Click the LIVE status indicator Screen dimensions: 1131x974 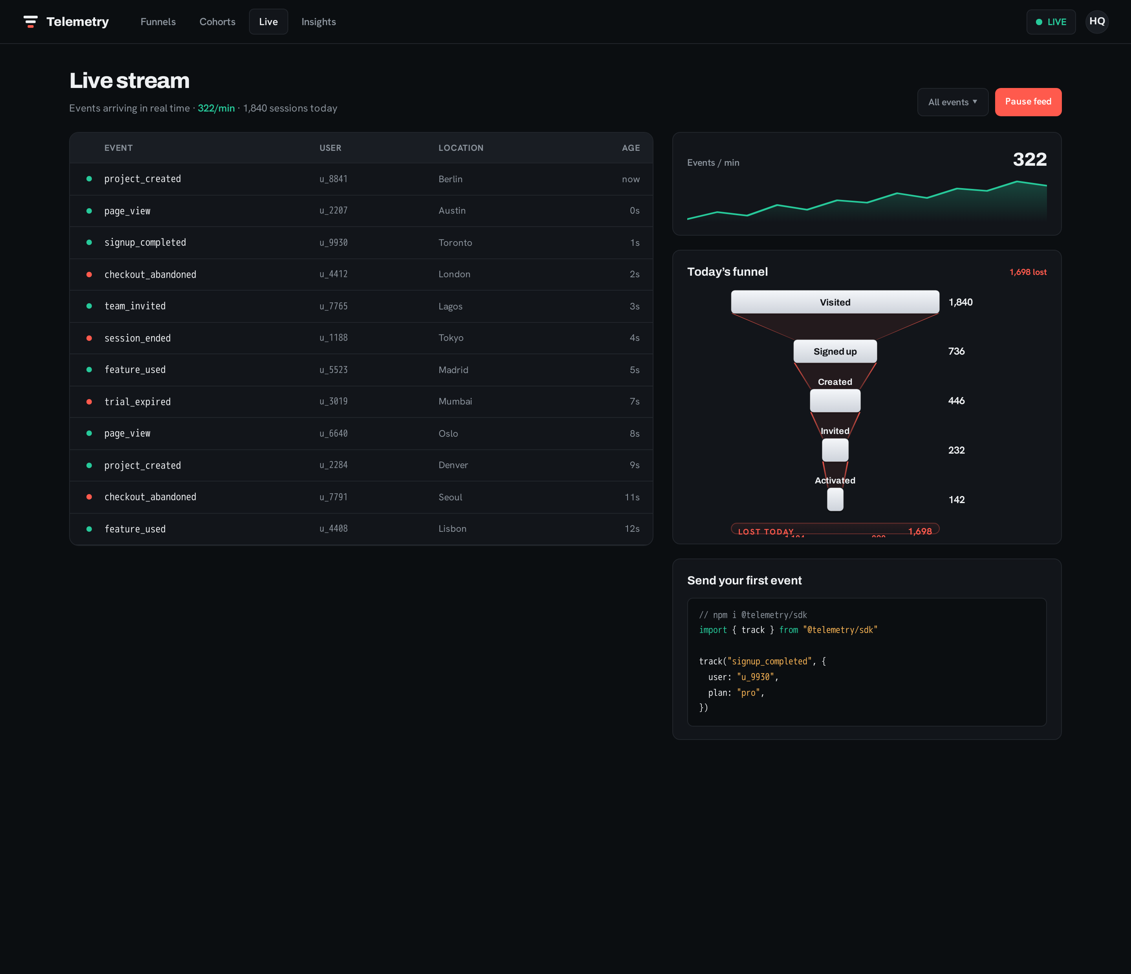[x=1051, y=22]
